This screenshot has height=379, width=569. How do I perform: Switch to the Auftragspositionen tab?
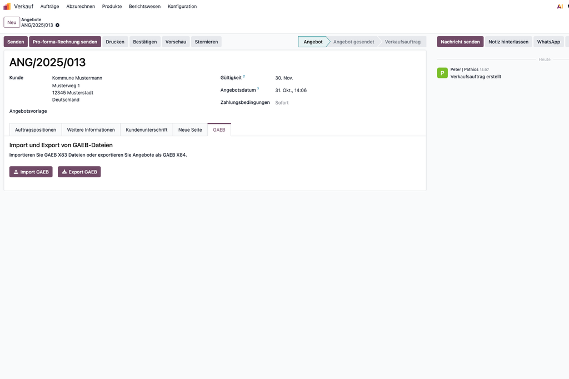[36, 129]
